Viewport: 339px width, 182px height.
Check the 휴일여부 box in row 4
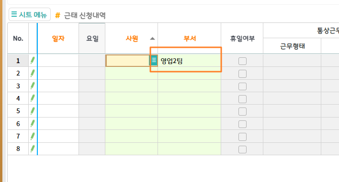coord(242,99)
